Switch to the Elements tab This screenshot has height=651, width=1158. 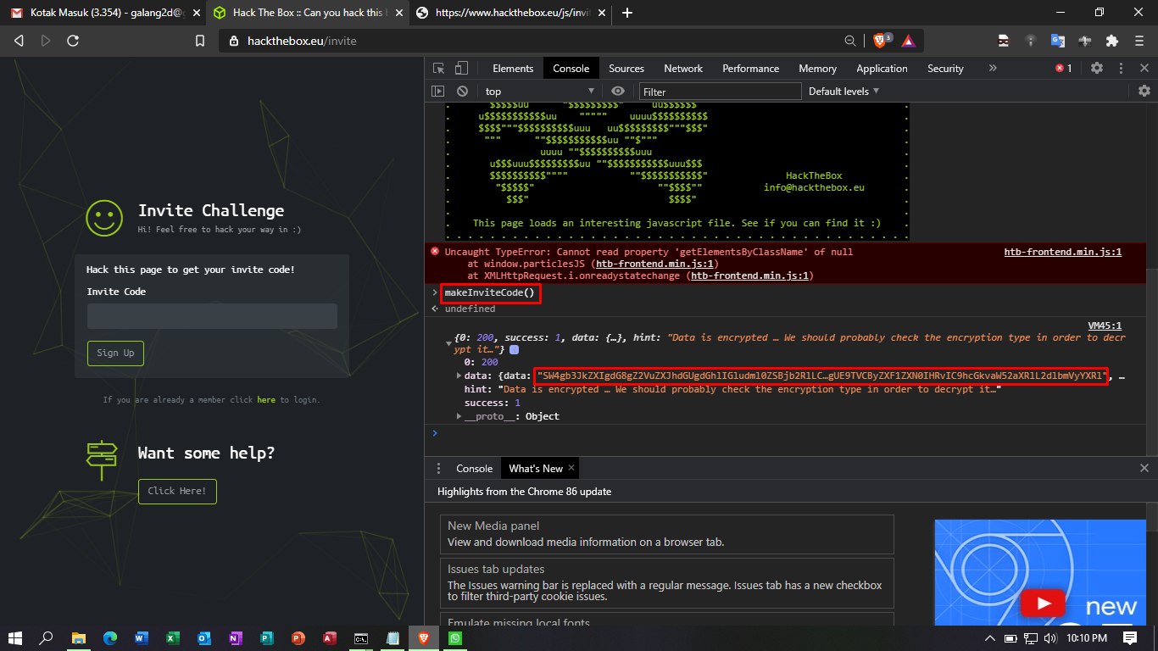(513, 69)
